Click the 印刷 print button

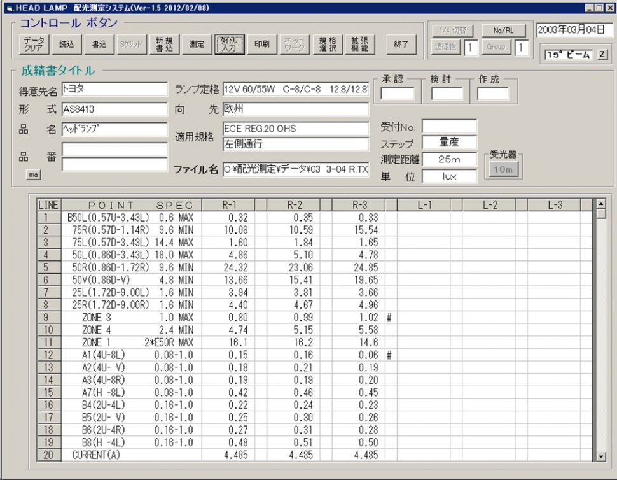coord(261,44)
